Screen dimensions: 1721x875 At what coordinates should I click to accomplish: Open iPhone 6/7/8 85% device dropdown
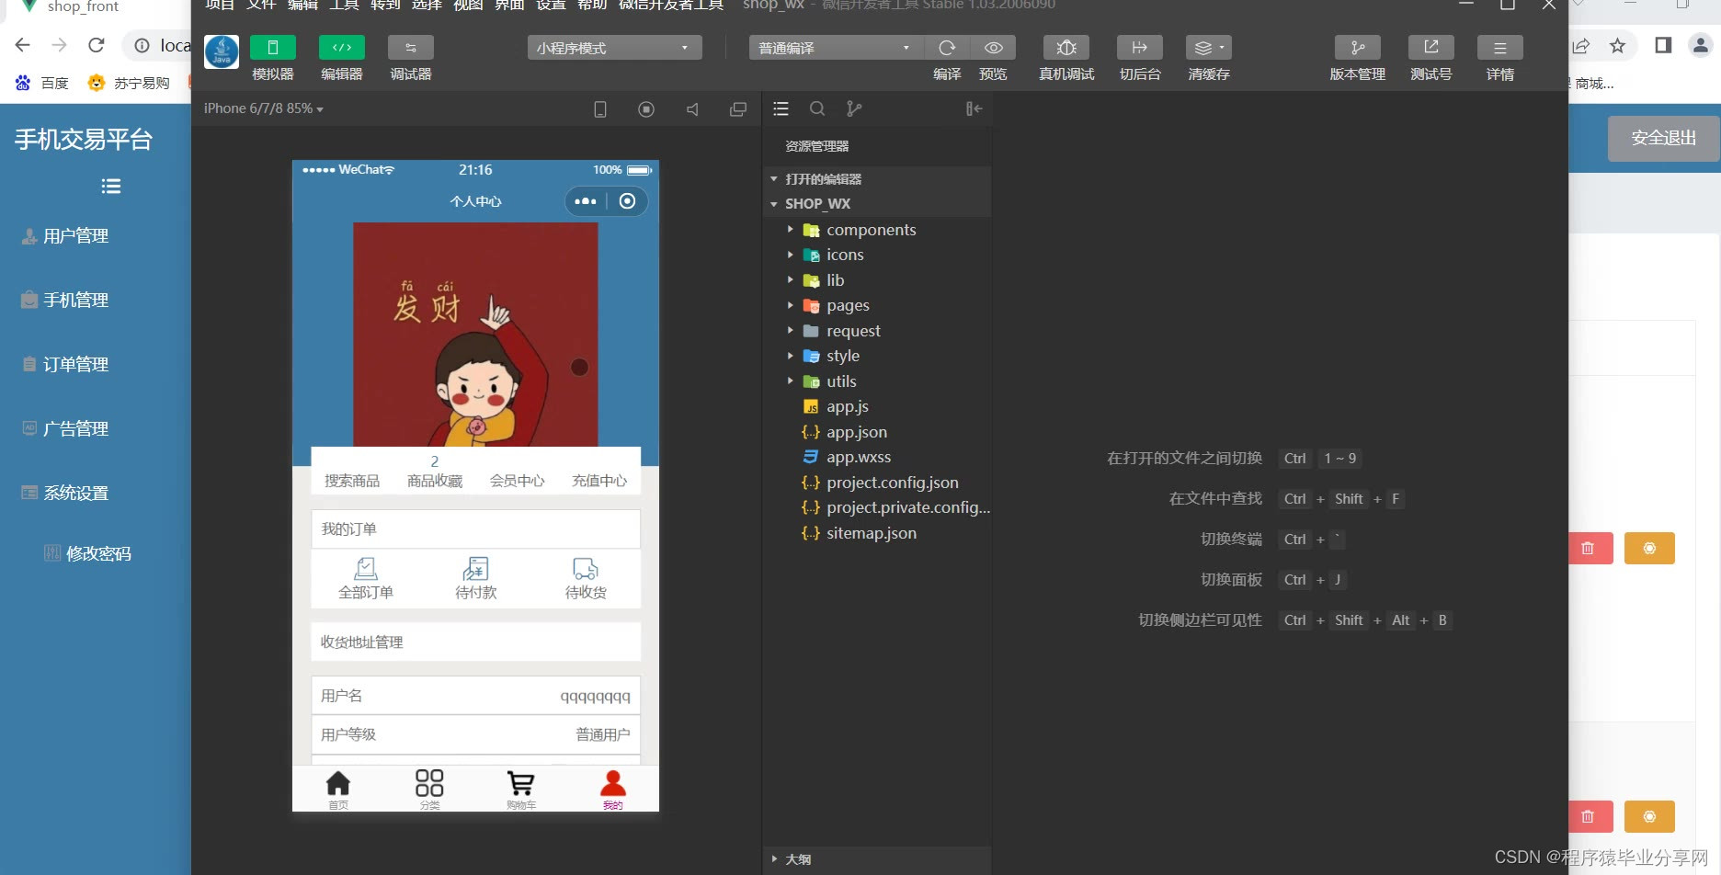pyautogui.click(x=264, y=108)
